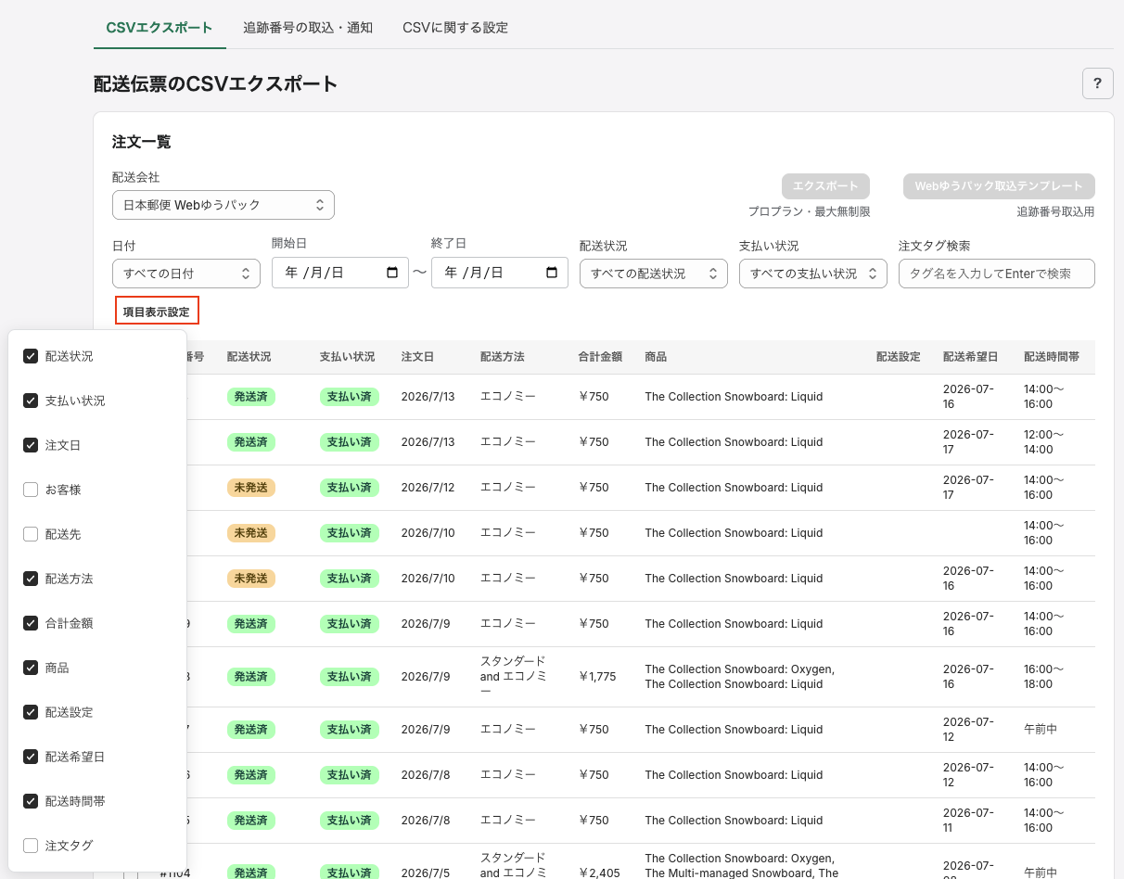Open the 日付 date range dropdown

(x=186, y=274)
